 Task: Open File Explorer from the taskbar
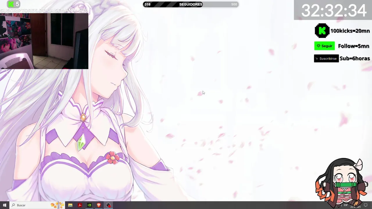pyautogui.click(x=70, y=205)
